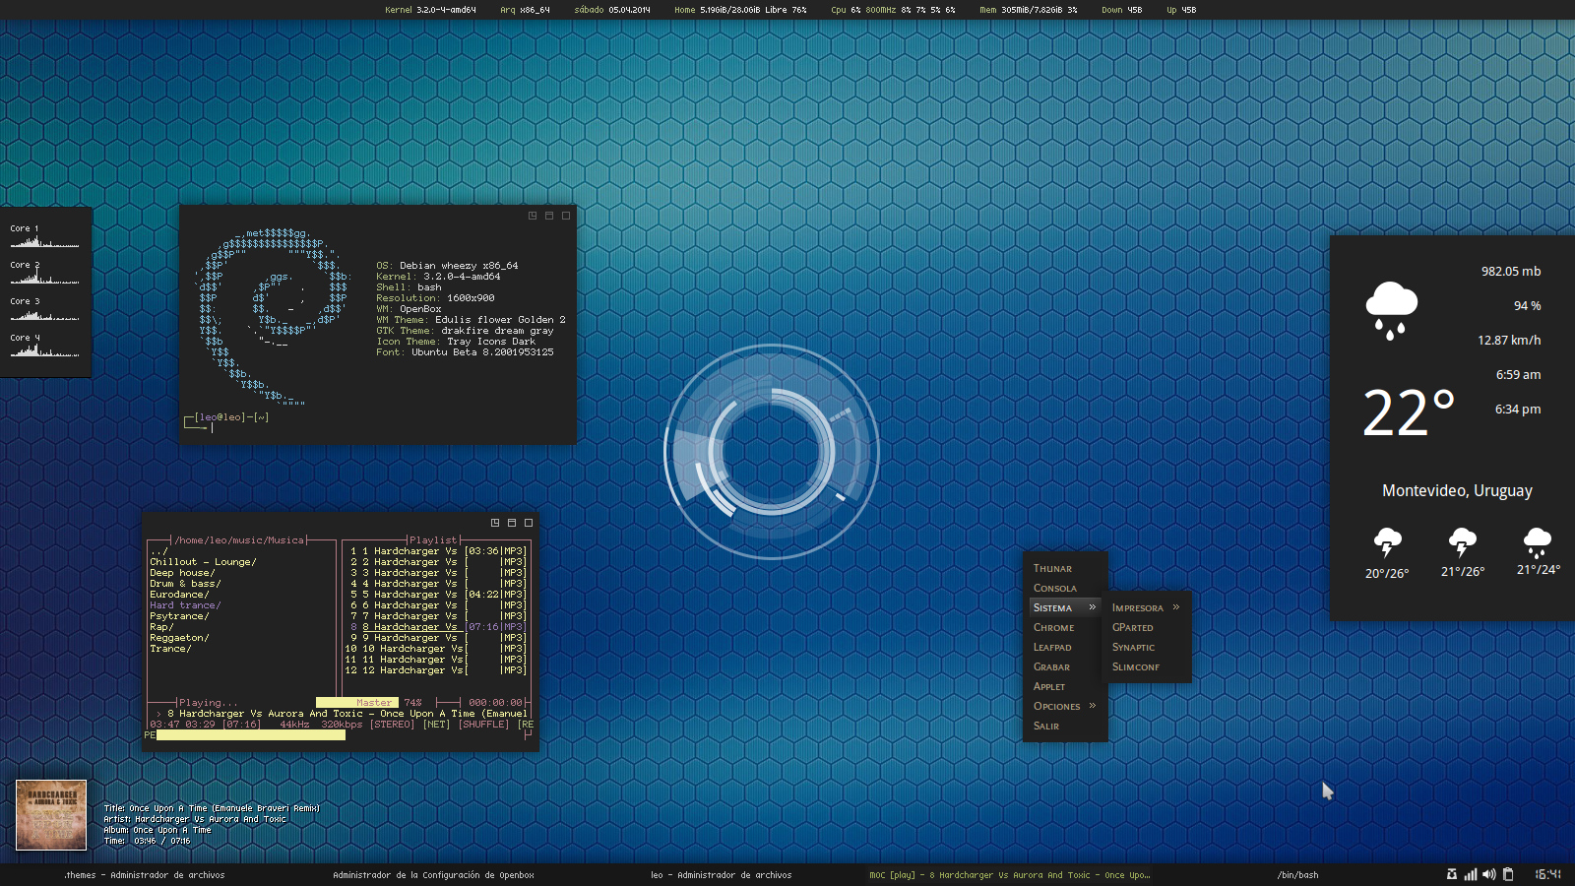
Task: Select playlist track 5 with 04:22 duration
Action: click(x=436, y=595)
